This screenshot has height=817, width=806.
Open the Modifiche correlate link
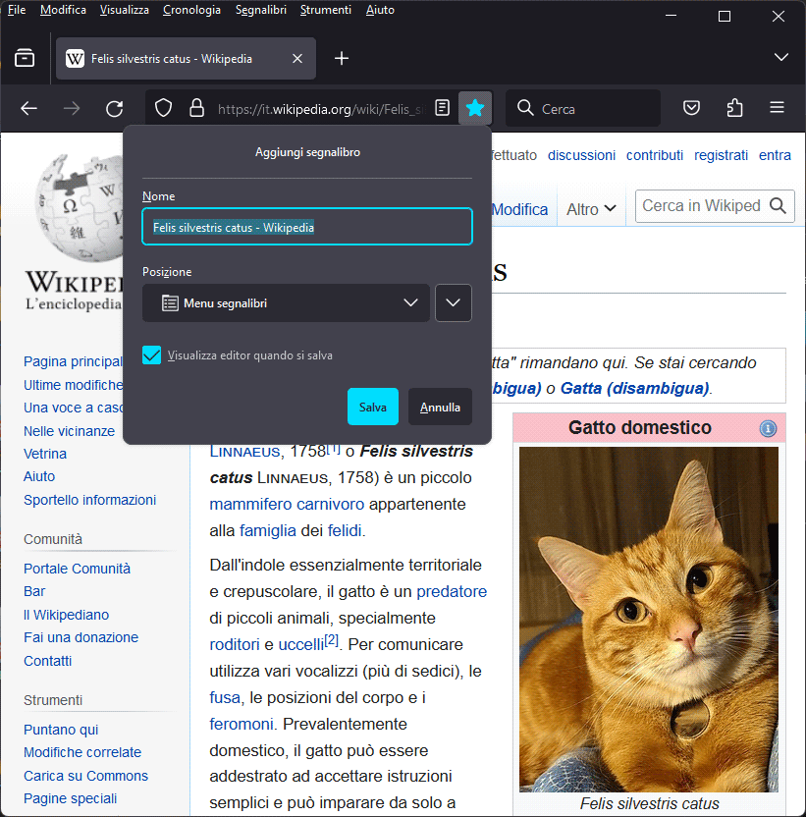(82, 752)
